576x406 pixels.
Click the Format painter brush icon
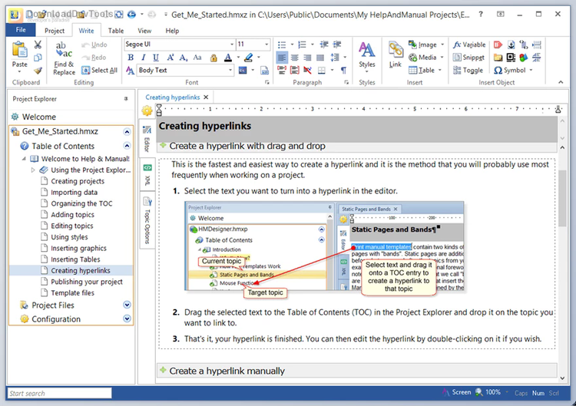point(38,70)
